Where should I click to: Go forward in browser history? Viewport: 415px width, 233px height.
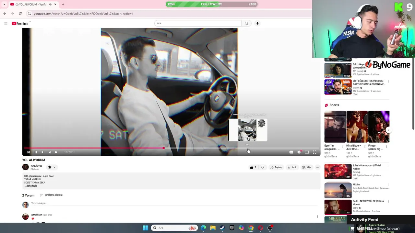[x=12, y=14]
